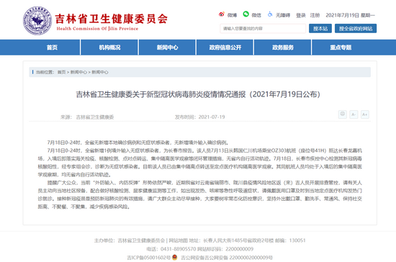The height and width of the screenshot is (262, 396).
Task: Open the 首页 navigation tab
Action: pyautogui.click(x=52, y=48)
